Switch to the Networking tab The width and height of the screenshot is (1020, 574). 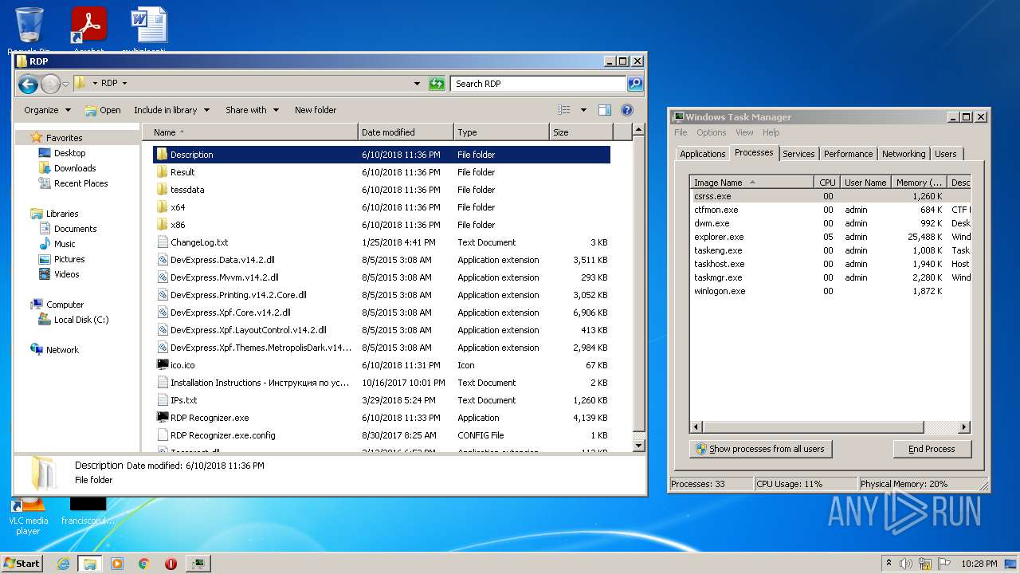click(x=904, y=154)
